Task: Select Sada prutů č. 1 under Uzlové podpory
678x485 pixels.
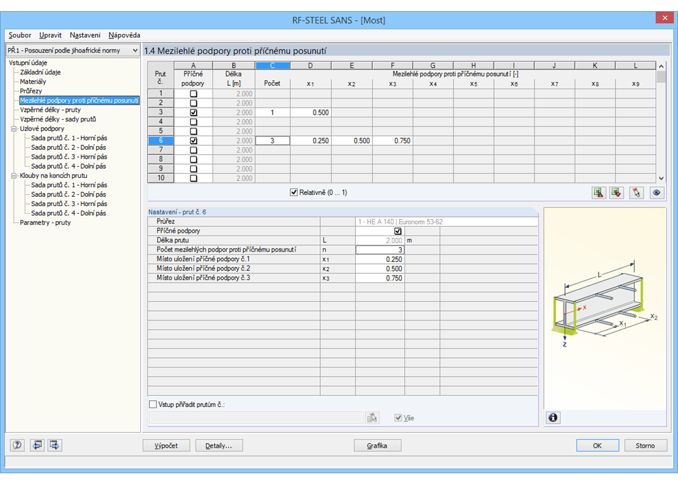Action: (x=68, y=138)
